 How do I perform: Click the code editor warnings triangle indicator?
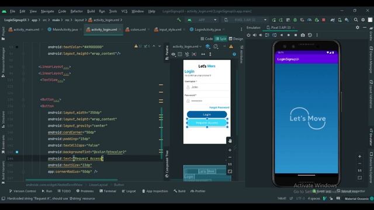(x=136, y=46)
